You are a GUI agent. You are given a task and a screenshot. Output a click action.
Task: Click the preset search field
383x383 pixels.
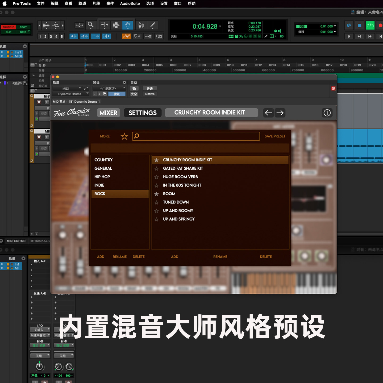pos(196,136)
